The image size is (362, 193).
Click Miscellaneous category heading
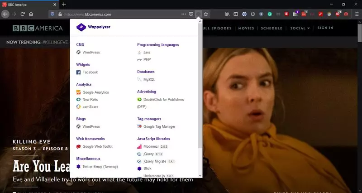pyautogui.click(x=88, y=159)
